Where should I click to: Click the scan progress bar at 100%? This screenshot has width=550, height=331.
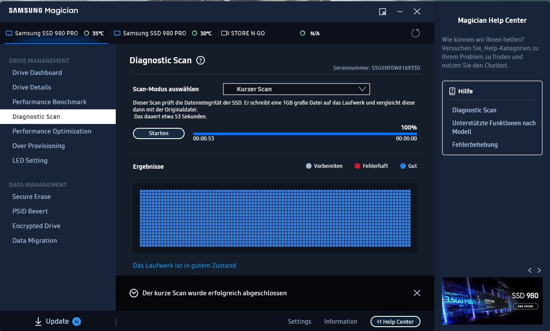click(x=305, y=134)
